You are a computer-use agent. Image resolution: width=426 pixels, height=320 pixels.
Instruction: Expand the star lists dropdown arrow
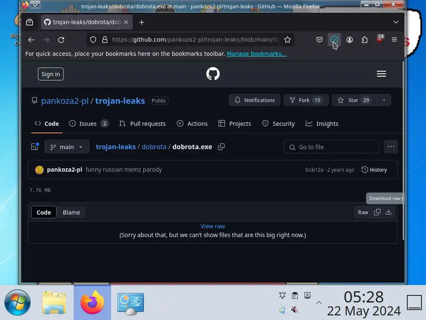tap(384, 100)
